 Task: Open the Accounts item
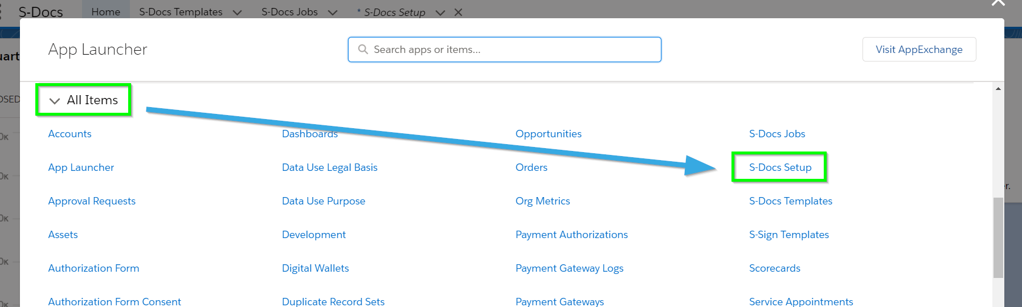click(x=70, y=134)
